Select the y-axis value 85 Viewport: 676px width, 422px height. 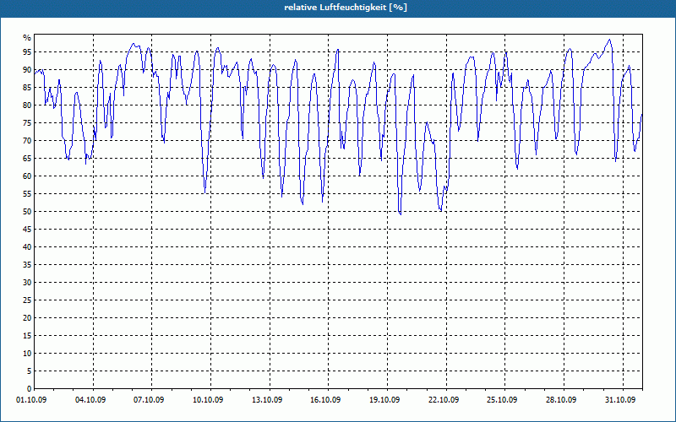click(27, 88)
